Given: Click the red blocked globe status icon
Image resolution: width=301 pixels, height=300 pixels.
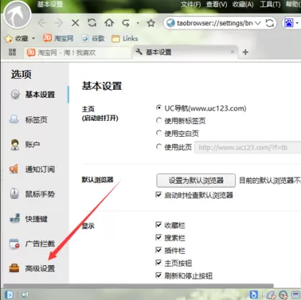Looking at the screenshot, I should (283, 295).
